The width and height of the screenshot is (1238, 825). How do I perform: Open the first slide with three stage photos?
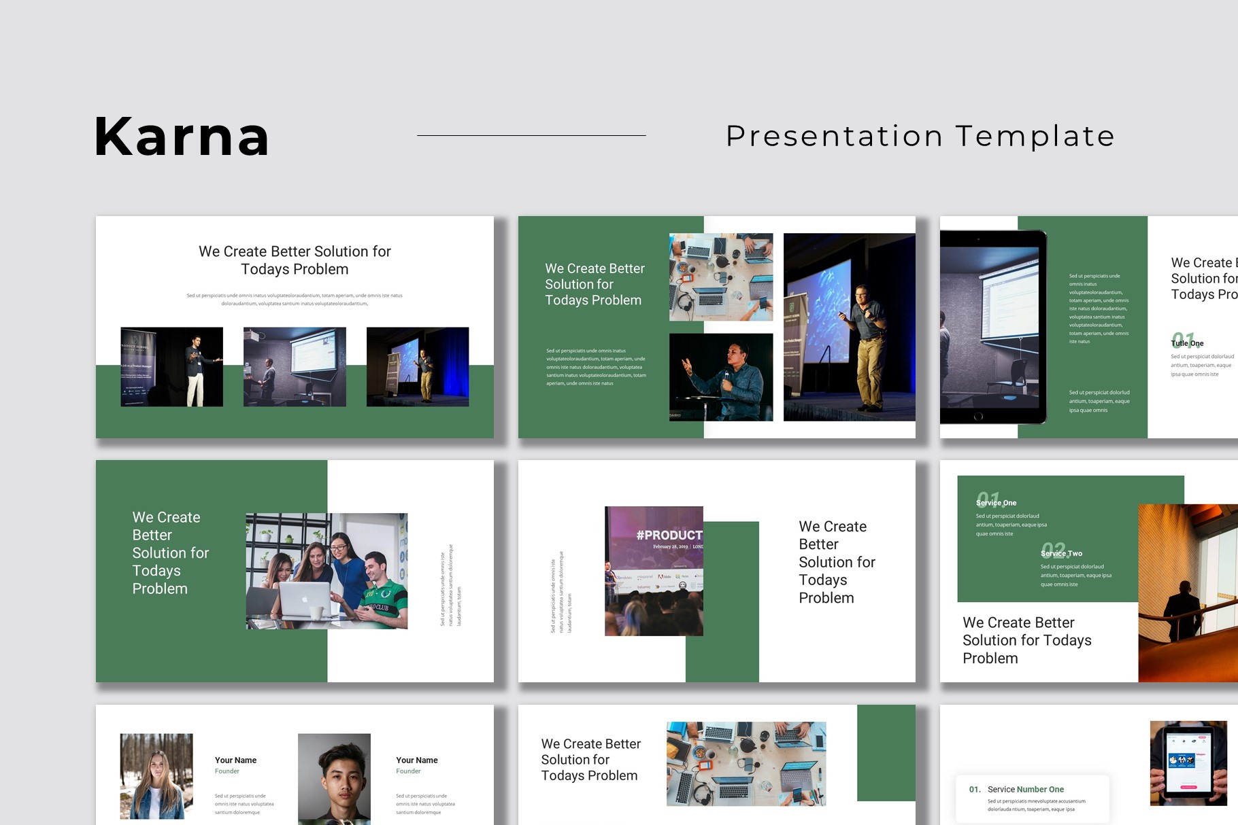[295, 325]
